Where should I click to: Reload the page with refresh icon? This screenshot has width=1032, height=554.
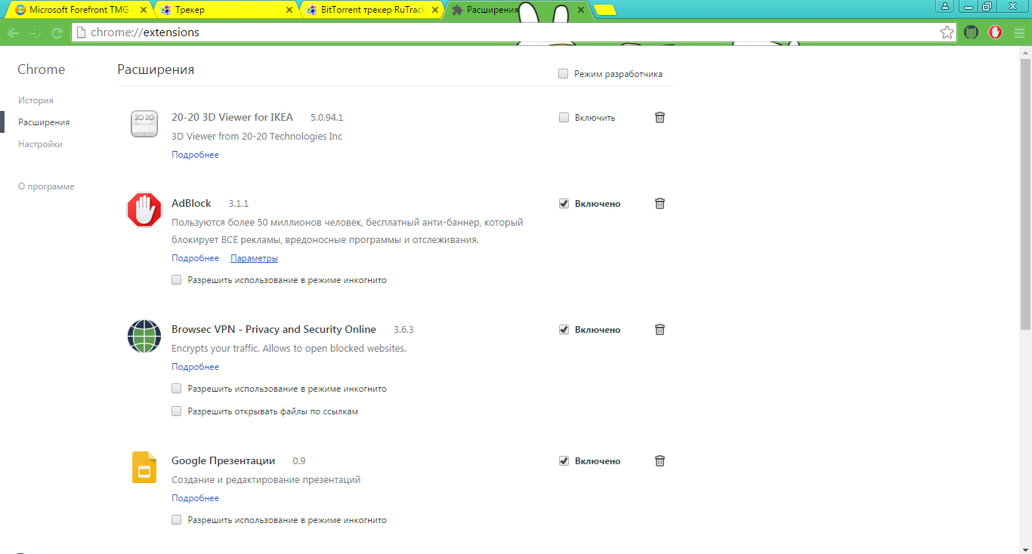click(57, 32)
